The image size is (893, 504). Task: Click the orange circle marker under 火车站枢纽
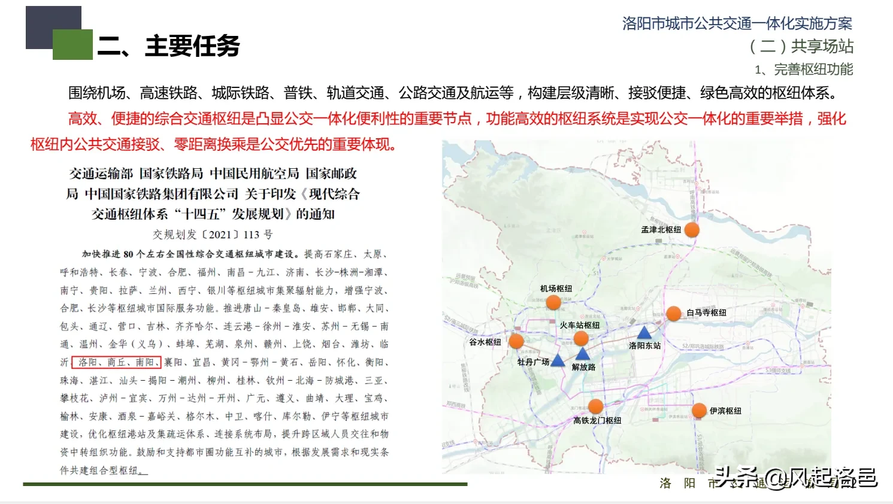click(x=581, y=339)
